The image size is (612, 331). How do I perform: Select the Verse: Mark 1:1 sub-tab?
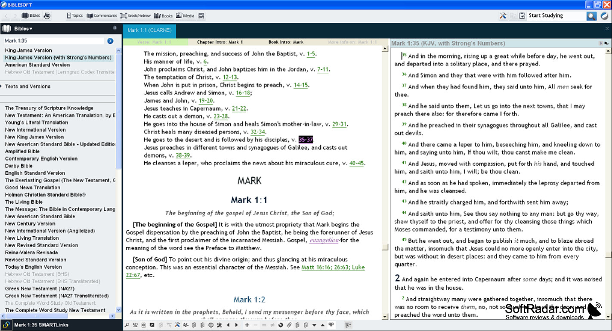point(155,42)
